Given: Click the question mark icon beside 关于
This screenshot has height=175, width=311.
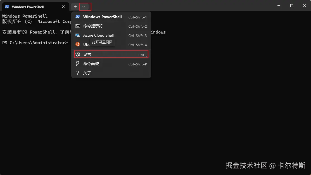Looking at the screenshot, I should (x=78, y=73).
